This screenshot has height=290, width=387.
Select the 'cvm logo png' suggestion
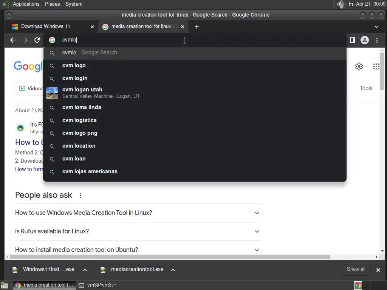click(x=195, y=133)
